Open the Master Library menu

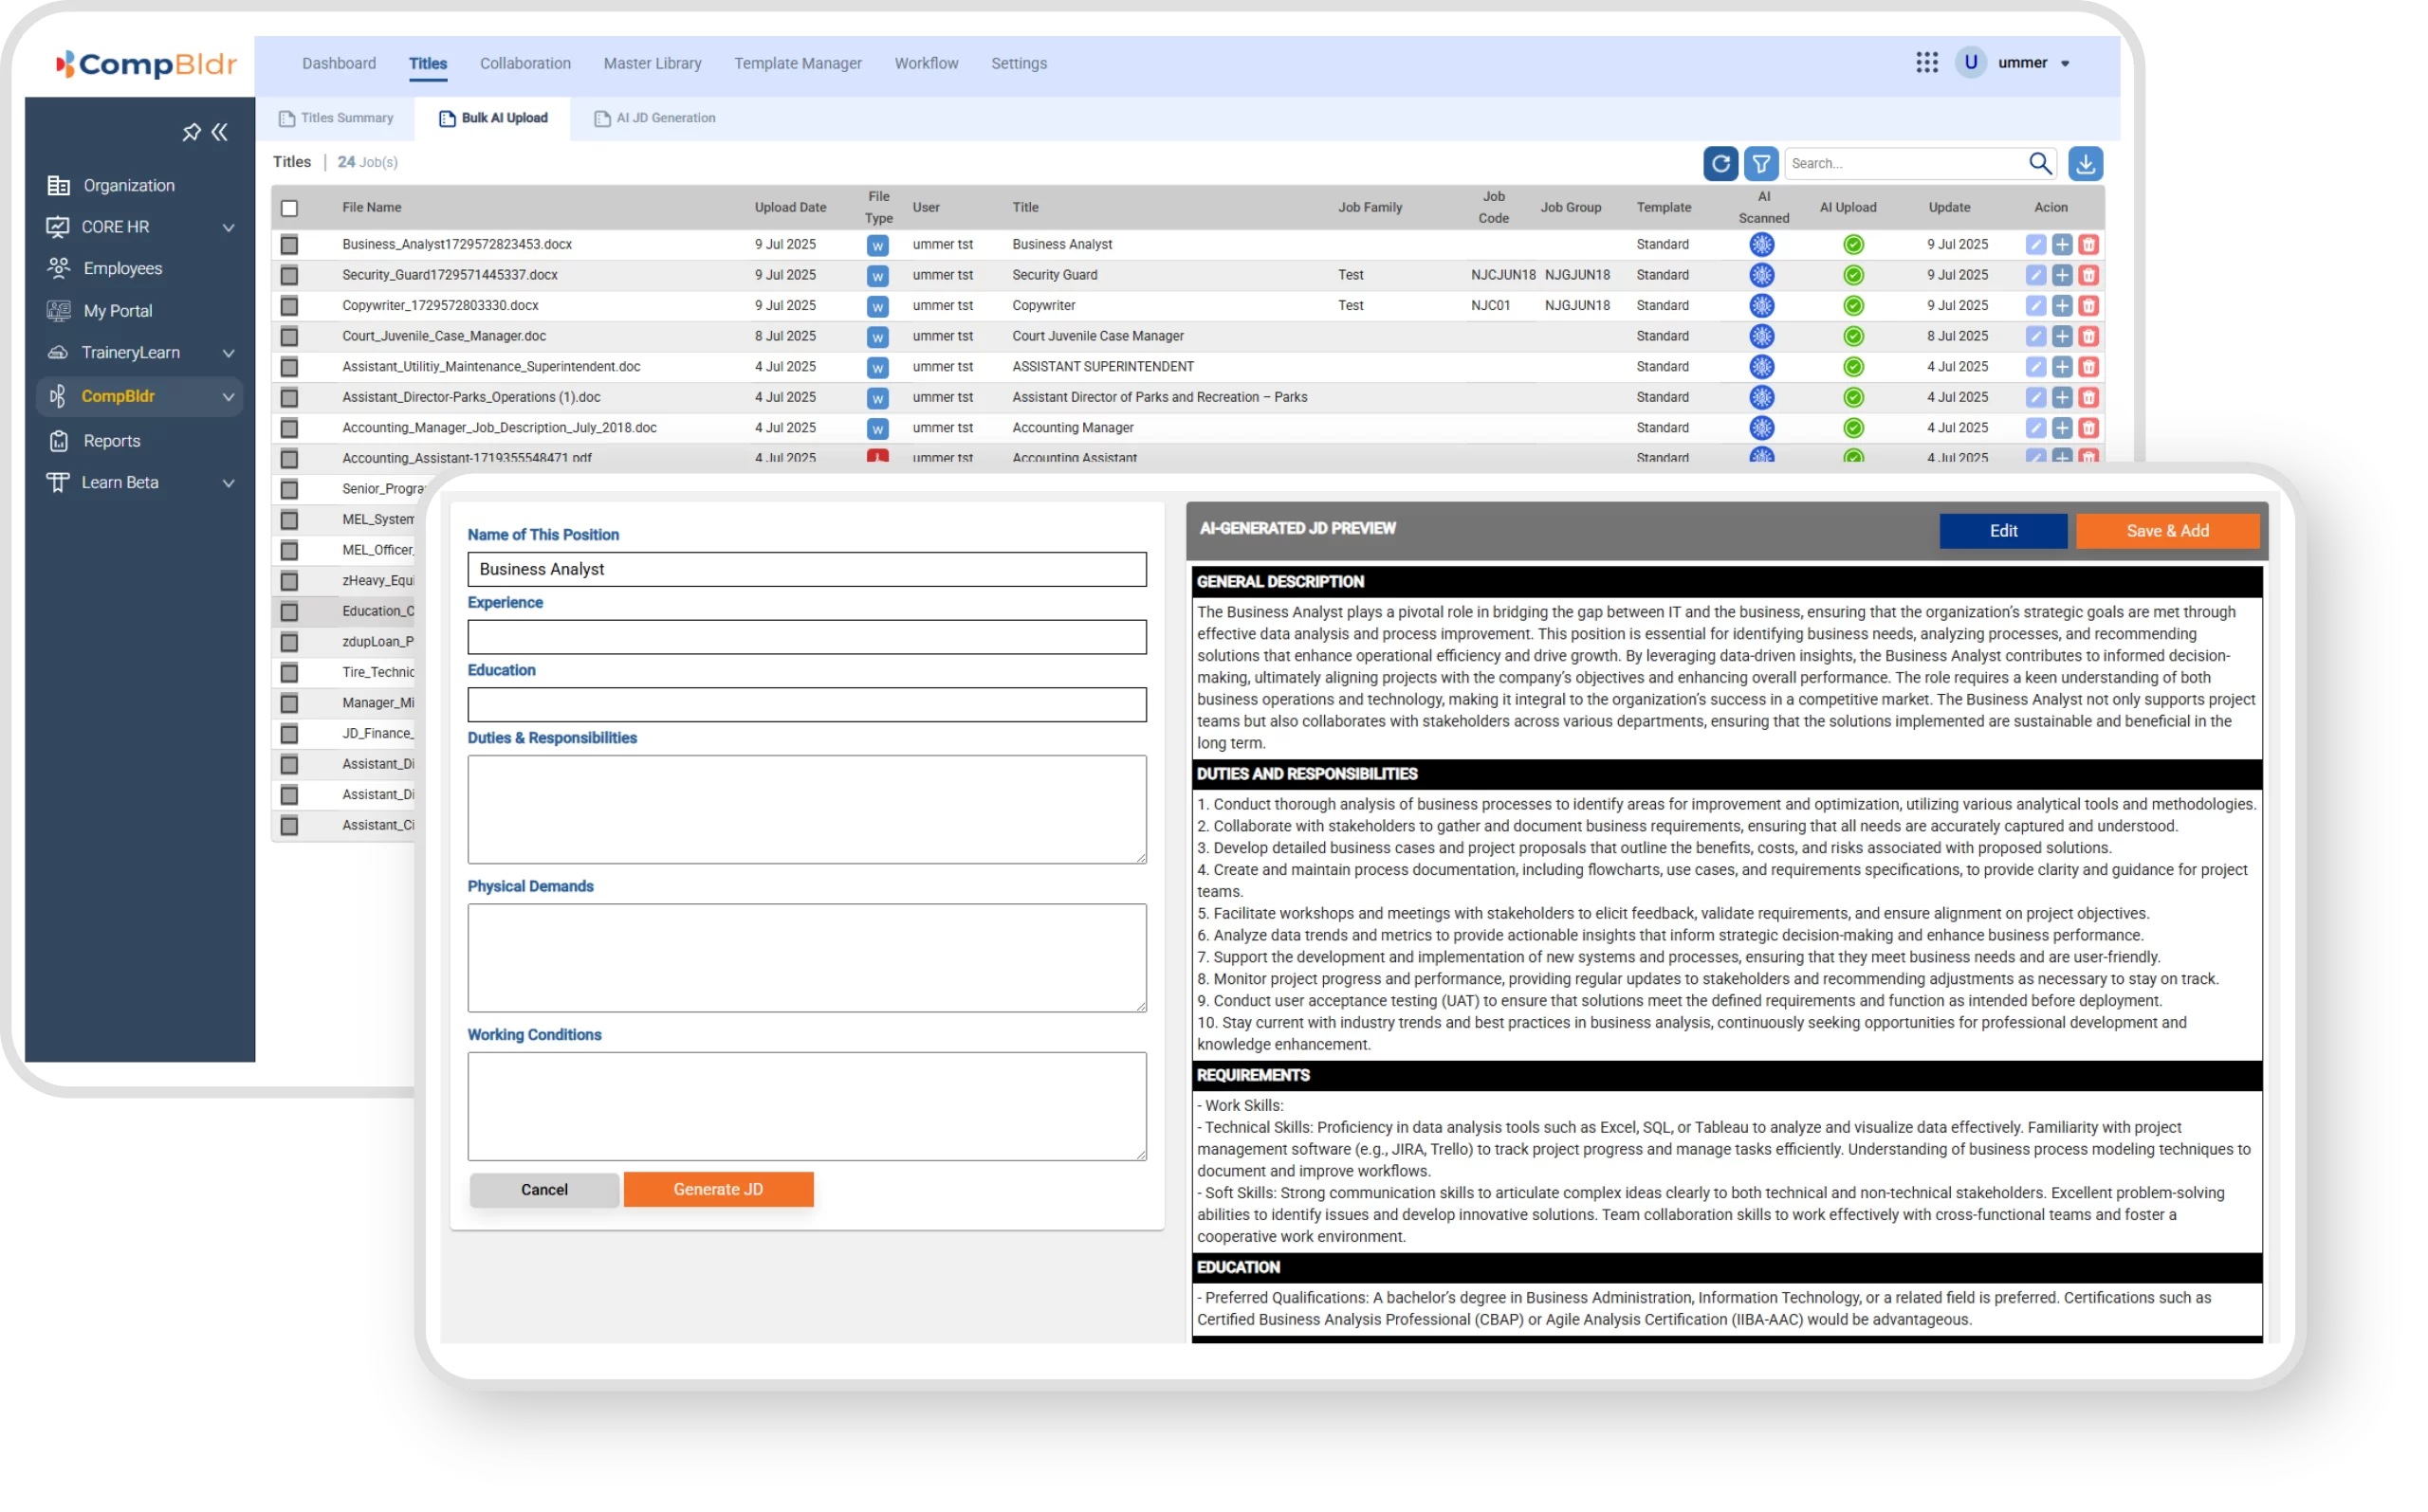pos(653,63)
